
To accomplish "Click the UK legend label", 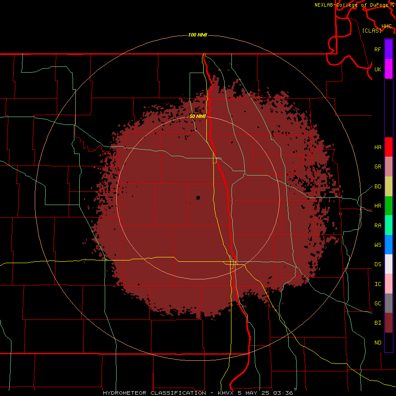I will [378, 69].
